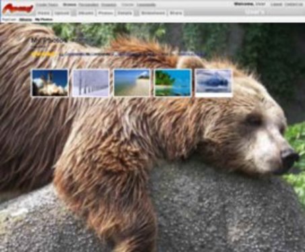The height and width of the screenshot is (252, 305).
Task: Open the Share tab in navigation bar
Action: [176, 13]
